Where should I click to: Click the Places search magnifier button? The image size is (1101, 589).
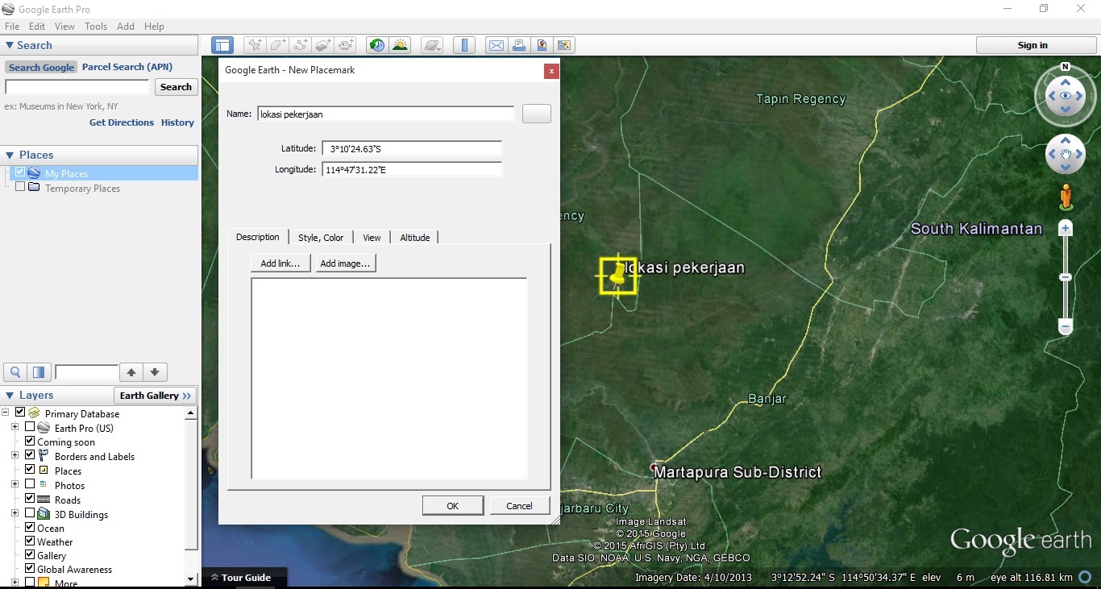pos(15,372)
